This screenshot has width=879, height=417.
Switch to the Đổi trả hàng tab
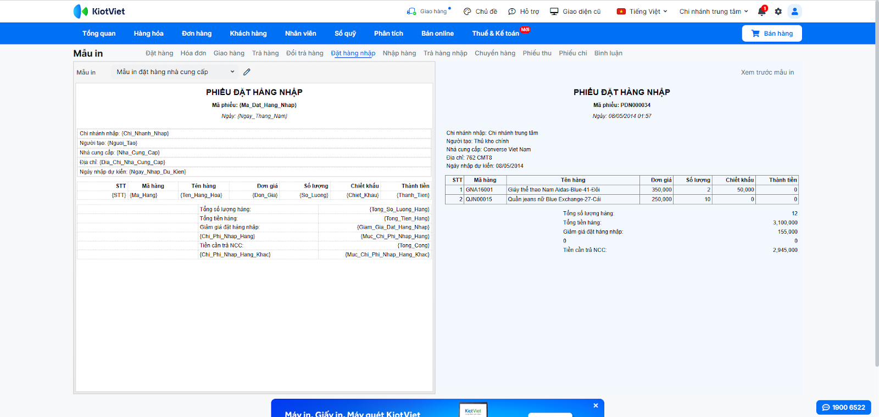305,53
